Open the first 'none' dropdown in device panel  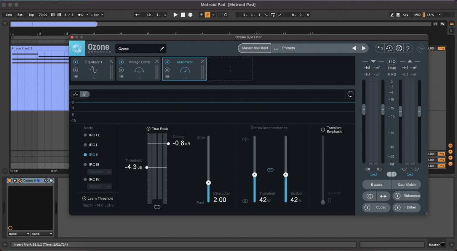pos(19,234)
